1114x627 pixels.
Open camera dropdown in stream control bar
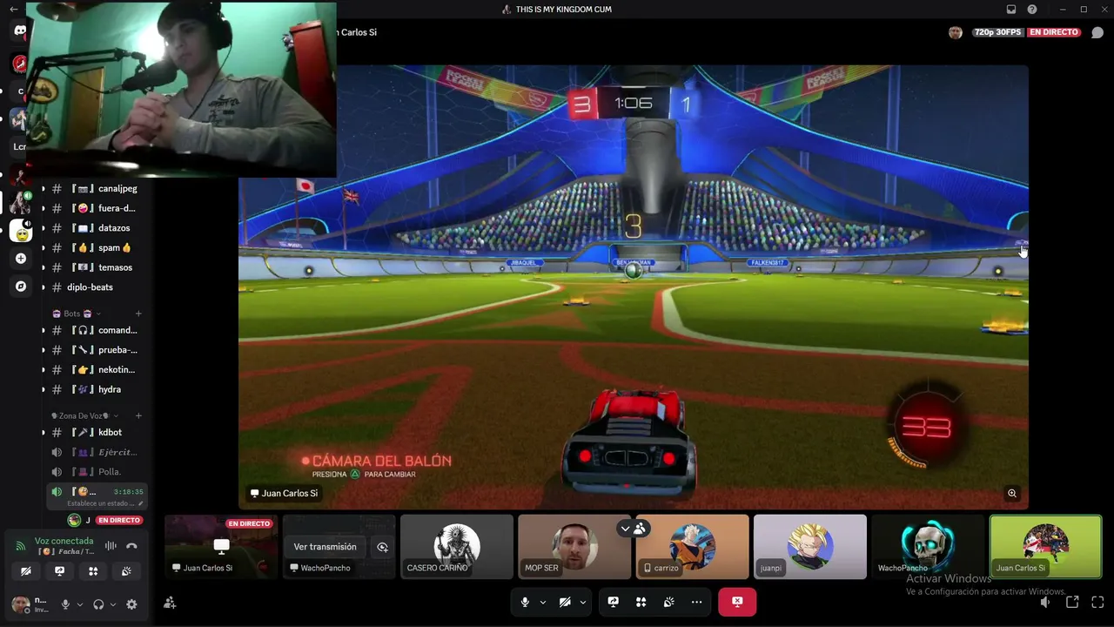point(583,602)
